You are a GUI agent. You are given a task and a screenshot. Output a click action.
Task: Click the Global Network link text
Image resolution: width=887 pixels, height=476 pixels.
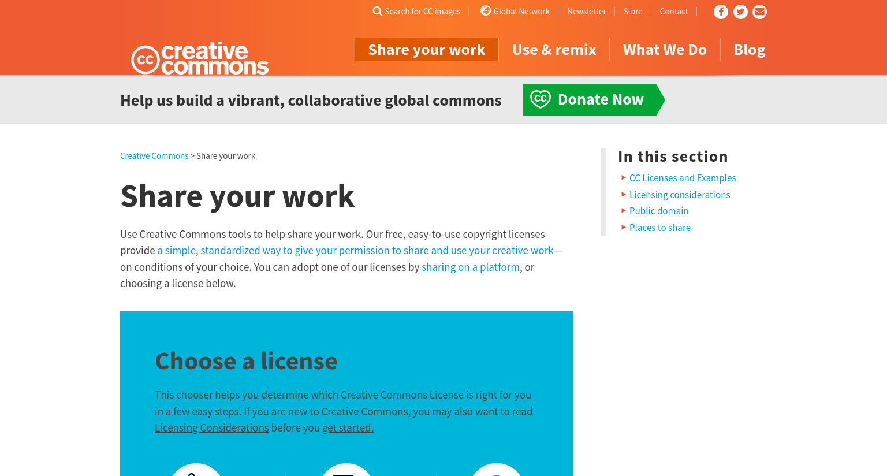521,12
